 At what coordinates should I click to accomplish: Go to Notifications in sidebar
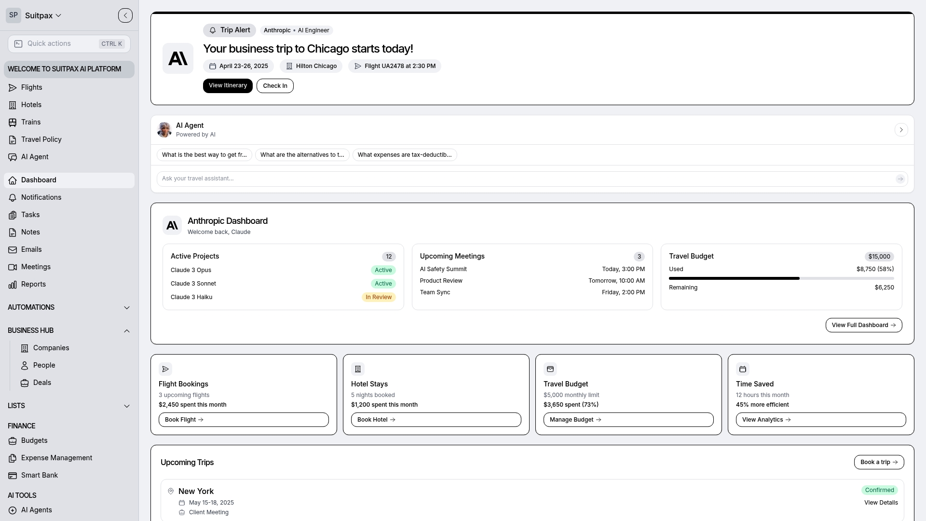[x=69, y=198]
